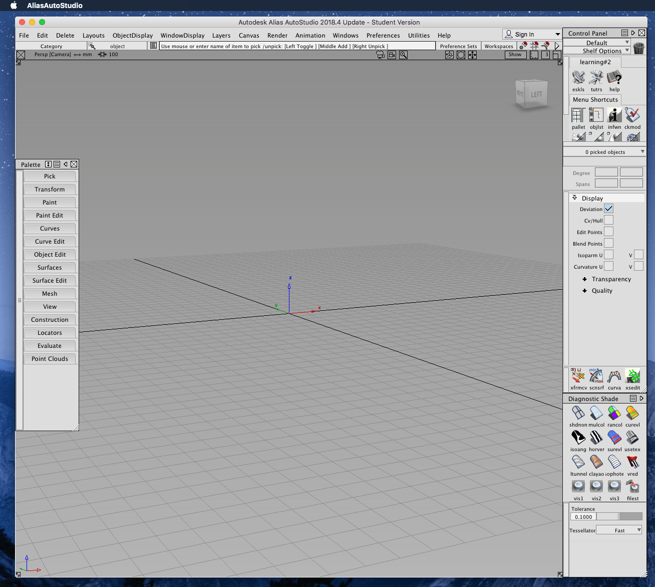The width and height of the screenshot is (655, 587).
Task: Enable the Curvature U checkbox
Action: coord(608,266)
